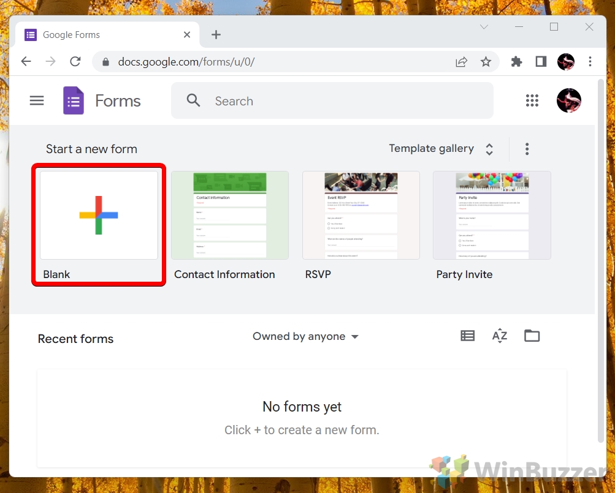Click the 'Contact Information' label text
Viewport: 615px width, 493px height.
click(224, 274)
